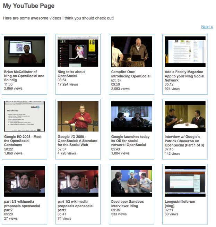Open Google launches today its OS thumbnail
The image size is (216, 227).
pos(131,116)
